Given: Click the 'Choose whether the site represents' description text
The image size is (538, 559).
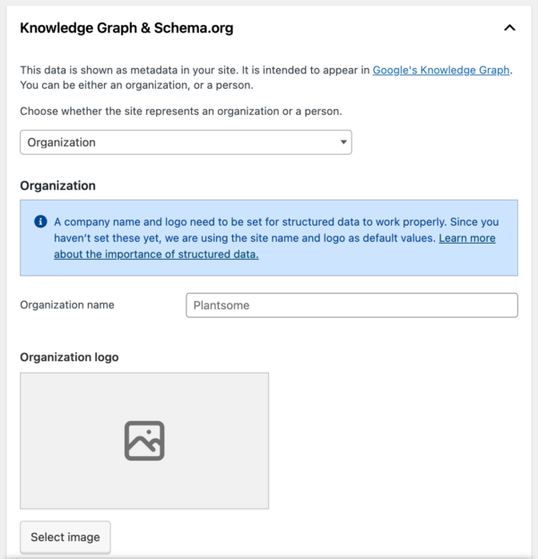Looking at the screenshot, I should tap(181, 111).
